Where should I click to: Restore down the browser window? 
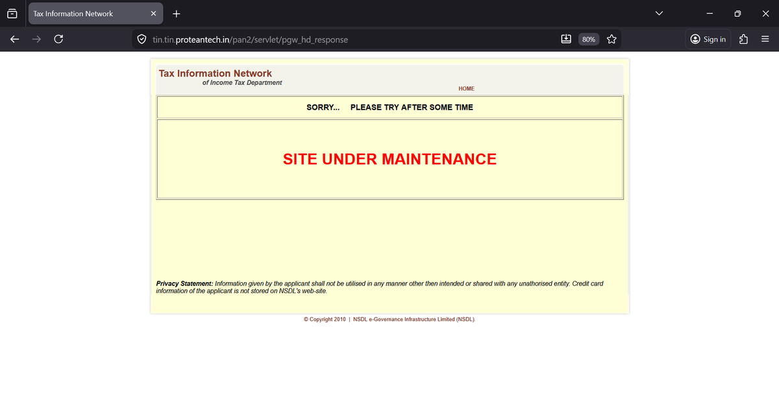(x=737, y=14)
